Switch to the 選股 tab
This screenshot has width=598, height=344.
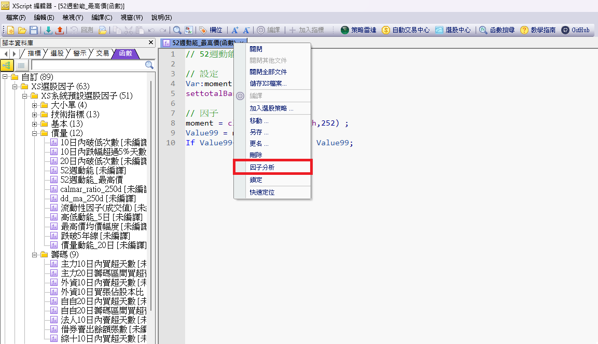click(57, 53)
